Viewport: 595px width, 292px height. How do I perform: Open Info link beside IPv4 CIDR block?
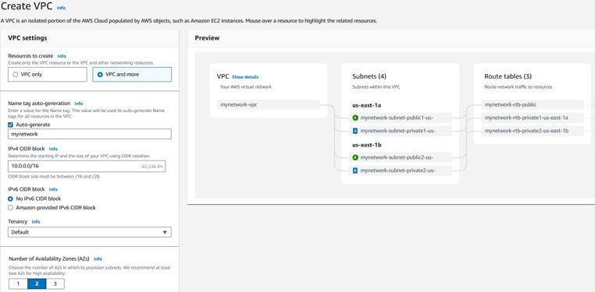[x=53, y=149]
